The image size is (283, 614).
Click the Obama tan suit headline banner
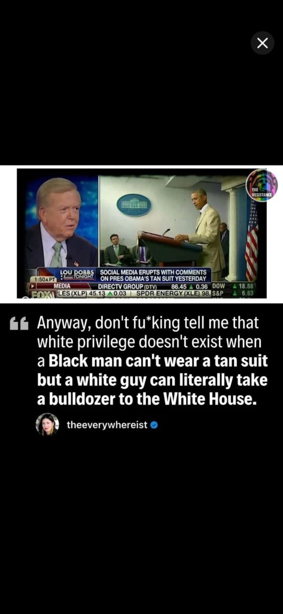(153, 275)
